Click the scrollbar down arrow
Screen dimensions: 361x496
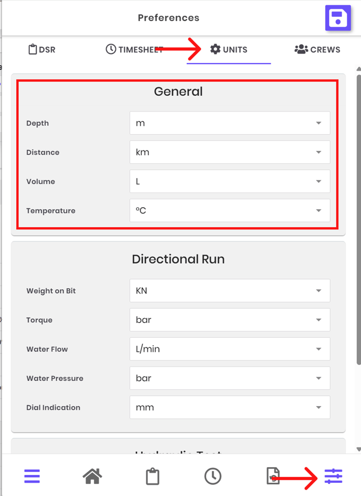point(359,449)
